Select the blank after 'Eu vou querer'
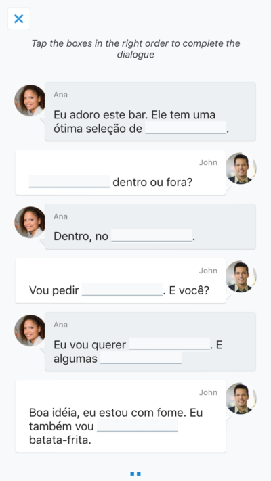 coord(169,344)
